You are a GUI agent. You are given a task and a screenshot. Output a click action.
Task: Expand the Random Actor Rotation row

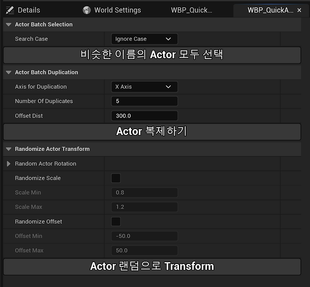pos(8,163)
